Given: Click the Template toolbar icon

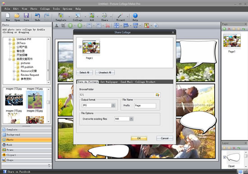Looking at the screenshot, I should [x=61, y=16].
